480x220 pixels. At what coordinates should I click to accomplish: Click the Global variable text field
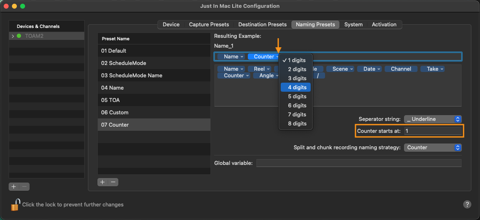point(359,163)
